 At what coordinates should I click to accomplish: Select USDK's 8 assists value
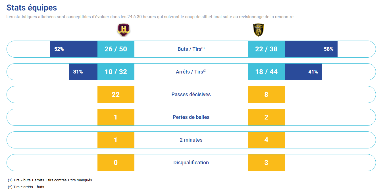pyautogui.click(x=266, y=95)
